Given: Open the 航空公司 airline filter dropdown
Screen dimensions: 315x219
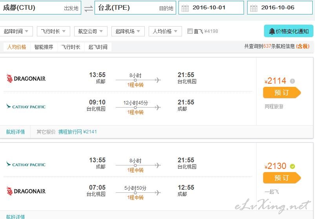Looking at the screenshot, I should tap(91, 31).
